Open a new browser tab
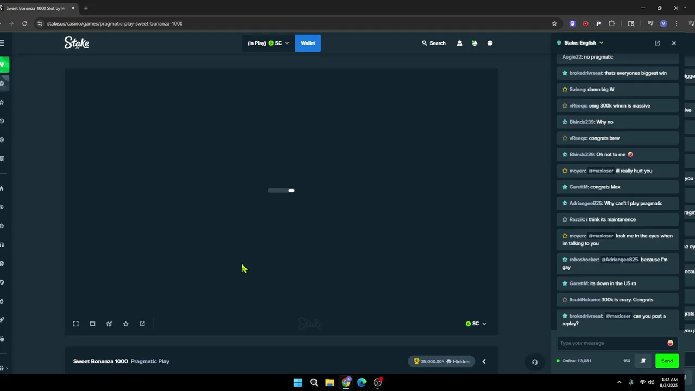 (x=86, y=8)
